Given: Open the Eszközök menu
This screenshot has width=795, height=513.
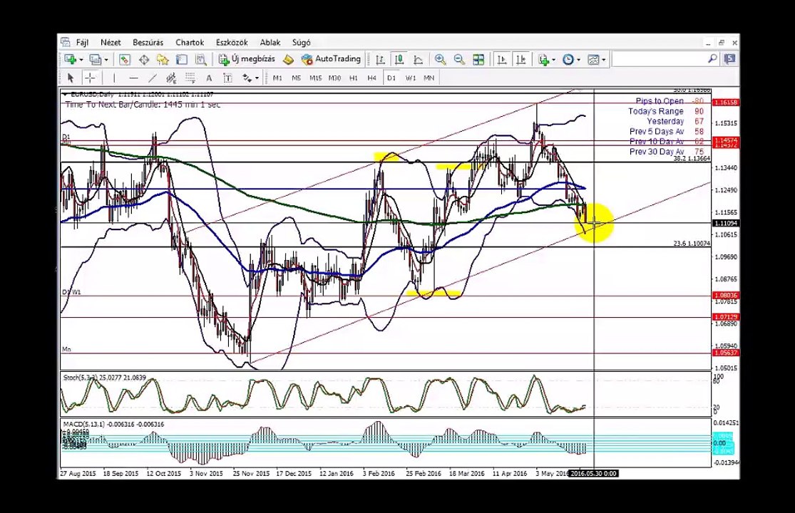Looking at the screenshot, I should pos(232,43).
